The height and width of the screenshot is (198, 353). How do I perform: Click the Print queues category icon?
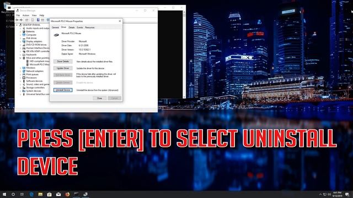[24, 74]
